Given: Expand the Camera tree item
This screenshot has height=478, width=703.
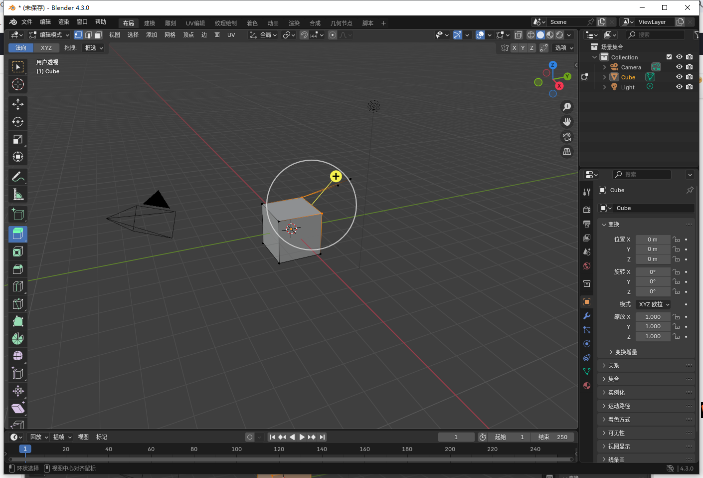Looking at the screenshot, I should pyautogui.click(x=604, y=67).
